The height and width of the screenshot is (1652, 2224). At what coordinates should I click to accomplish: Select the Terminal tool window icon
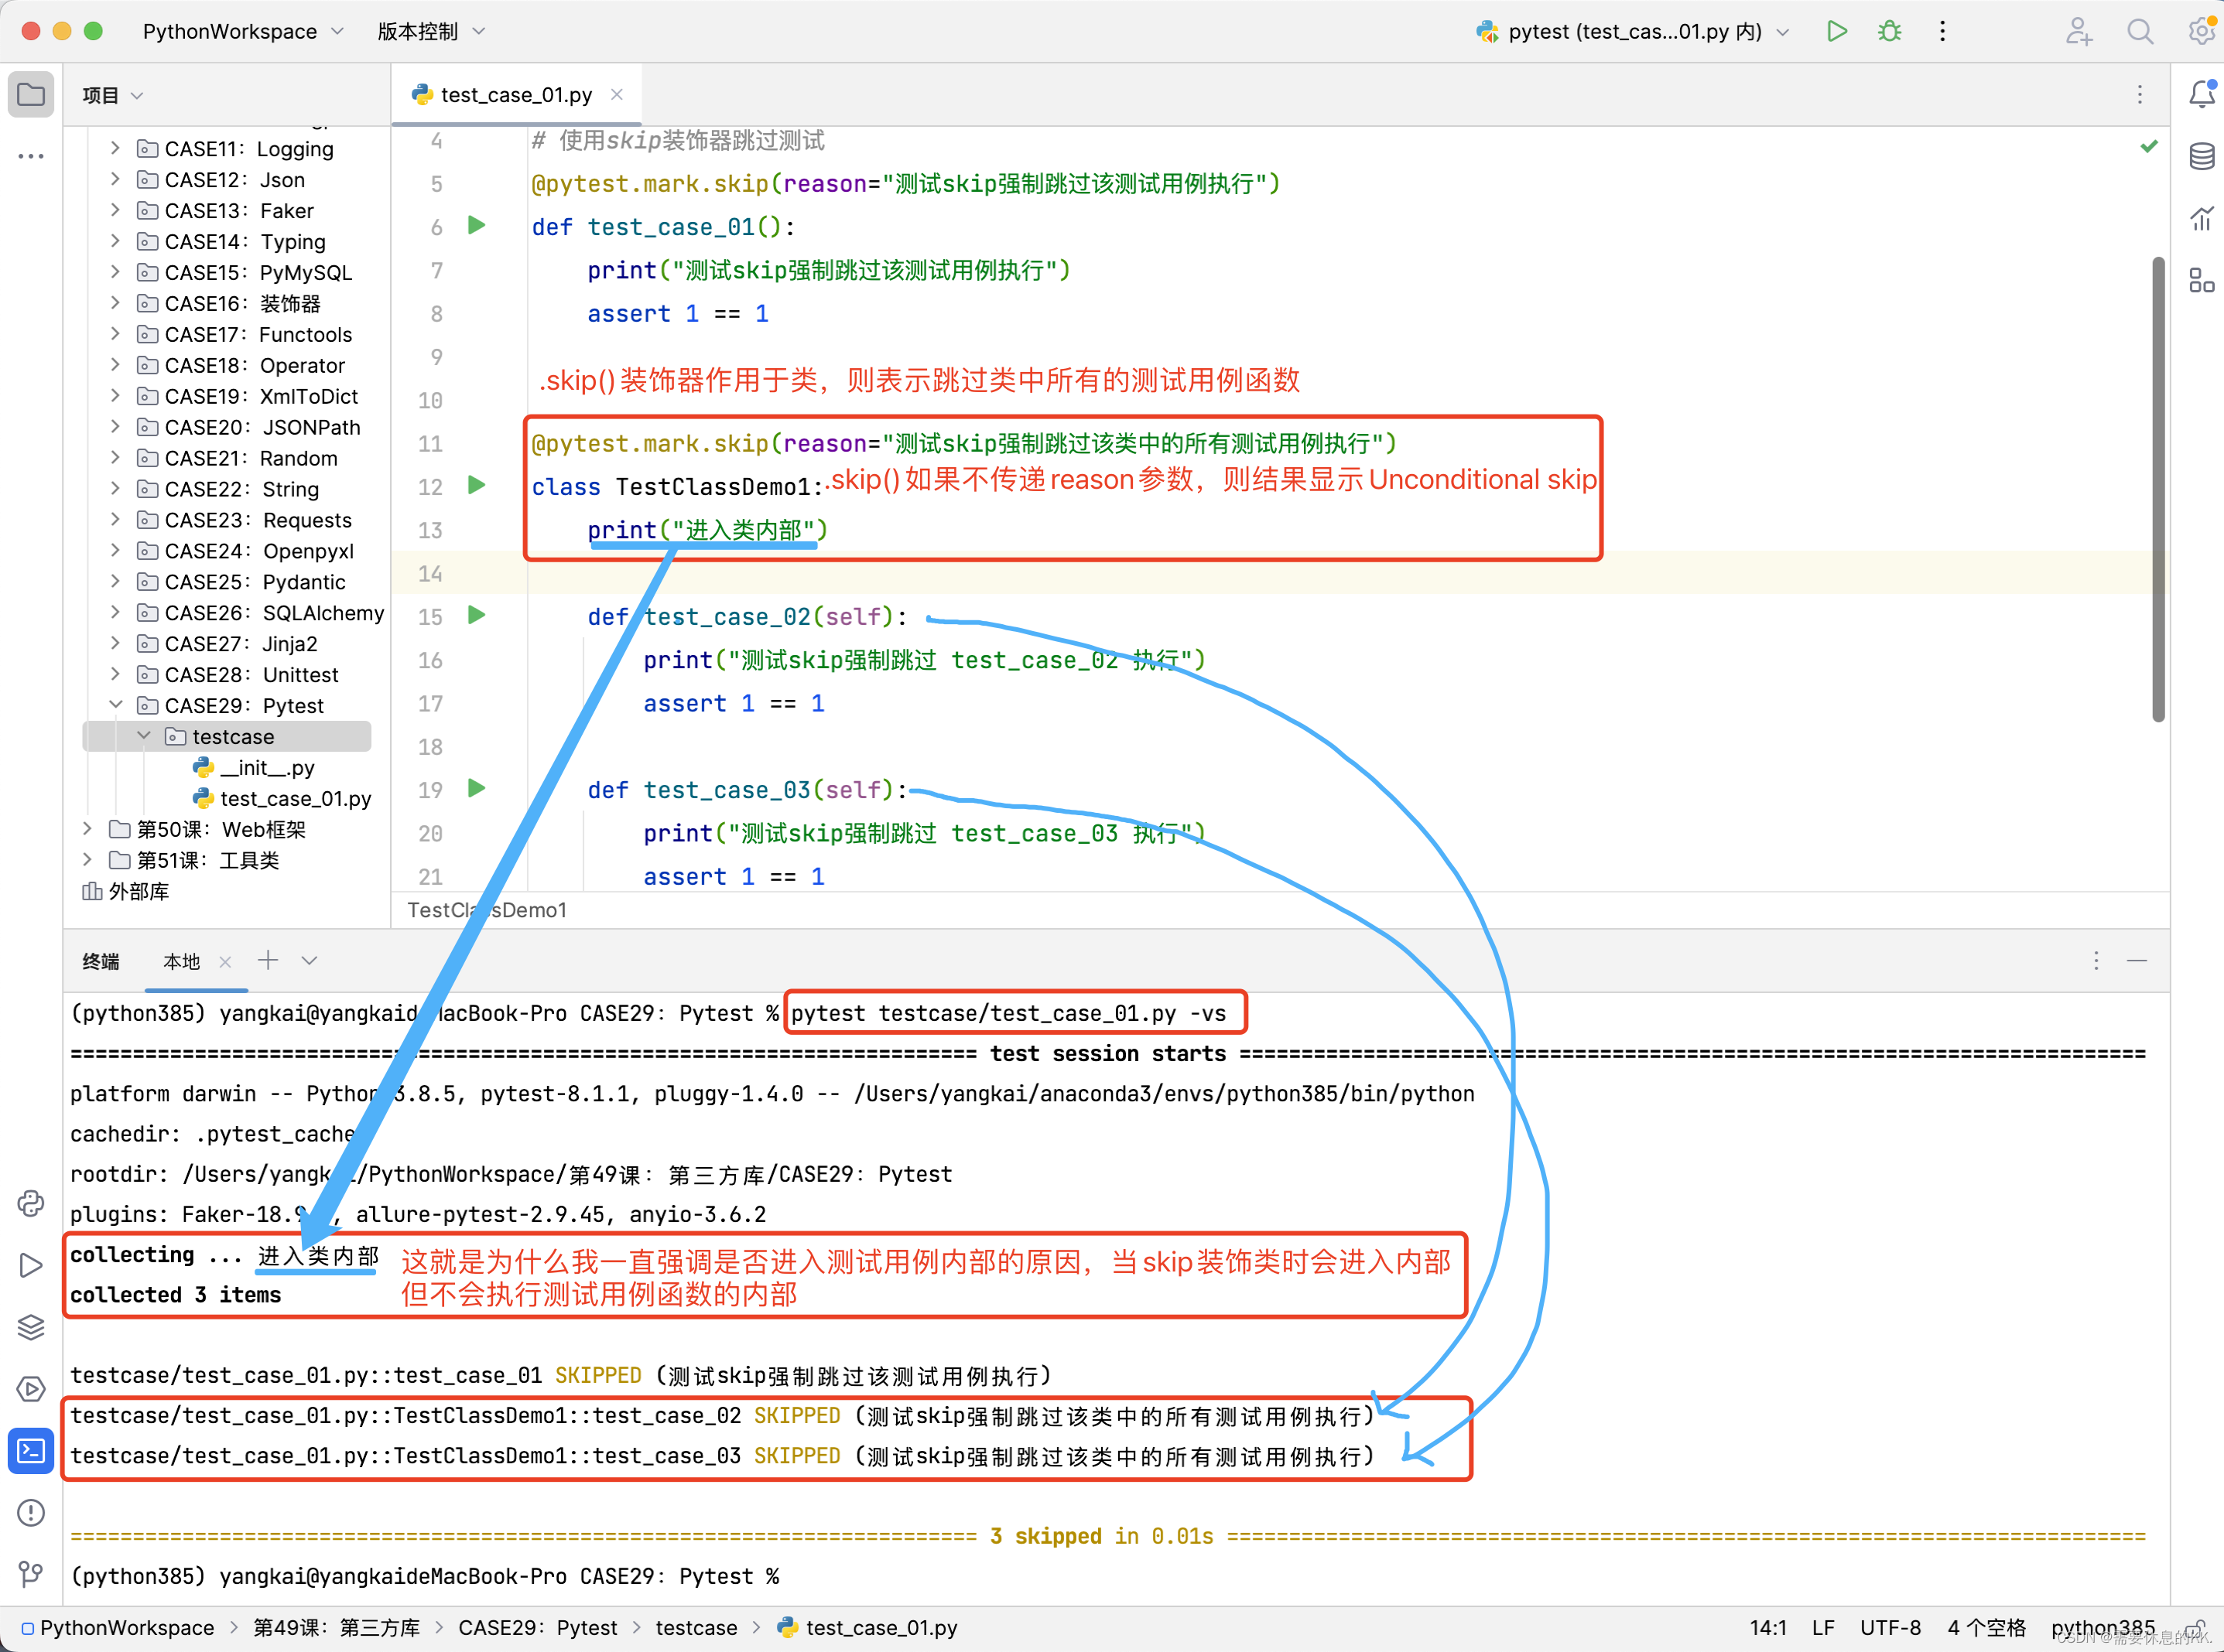click(31, 1451)
